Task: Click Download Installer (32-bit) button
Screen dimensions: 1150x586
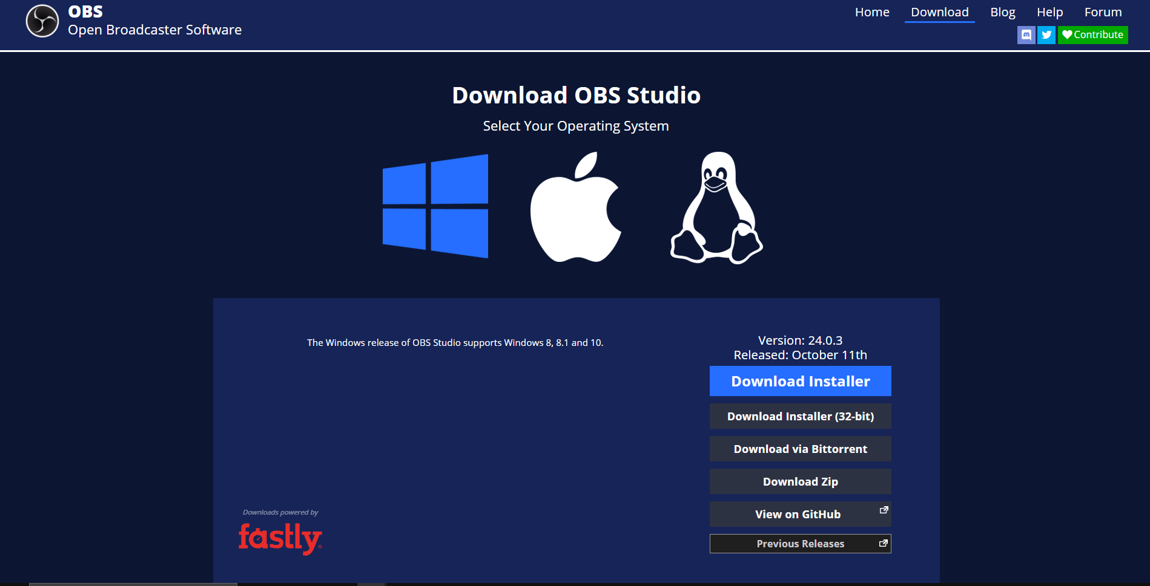Action: 801,416
